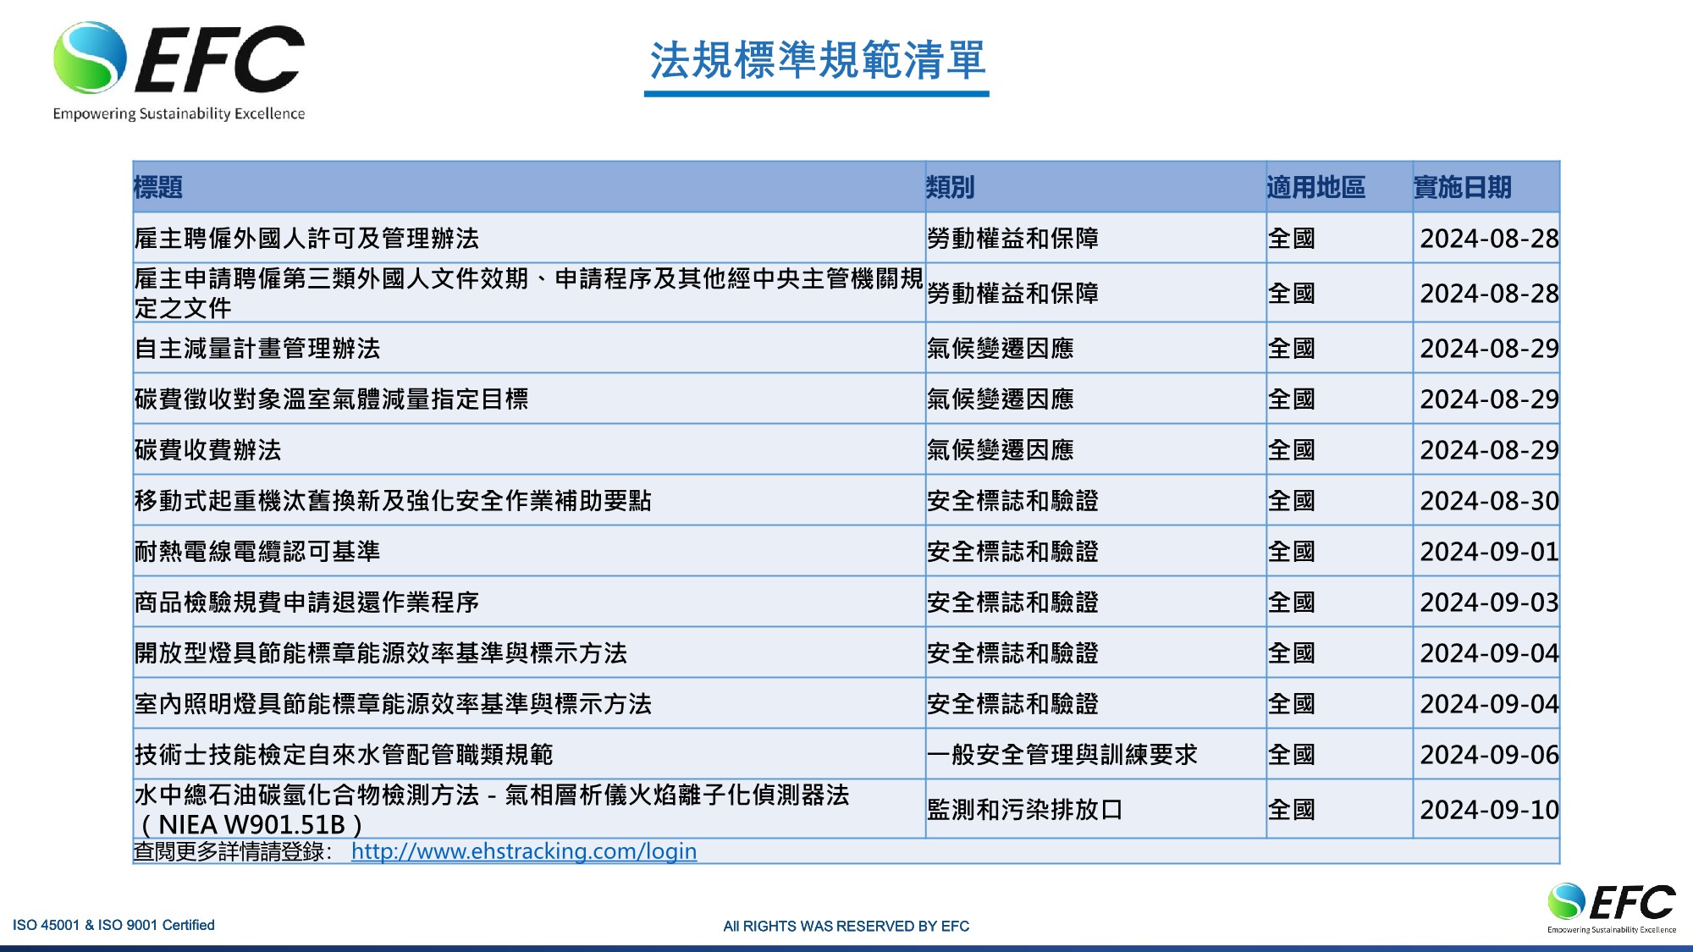This screenshot has width=1693, height=952.
Task: Click date 2024-09-03
Action: (x=1489, y=603)
